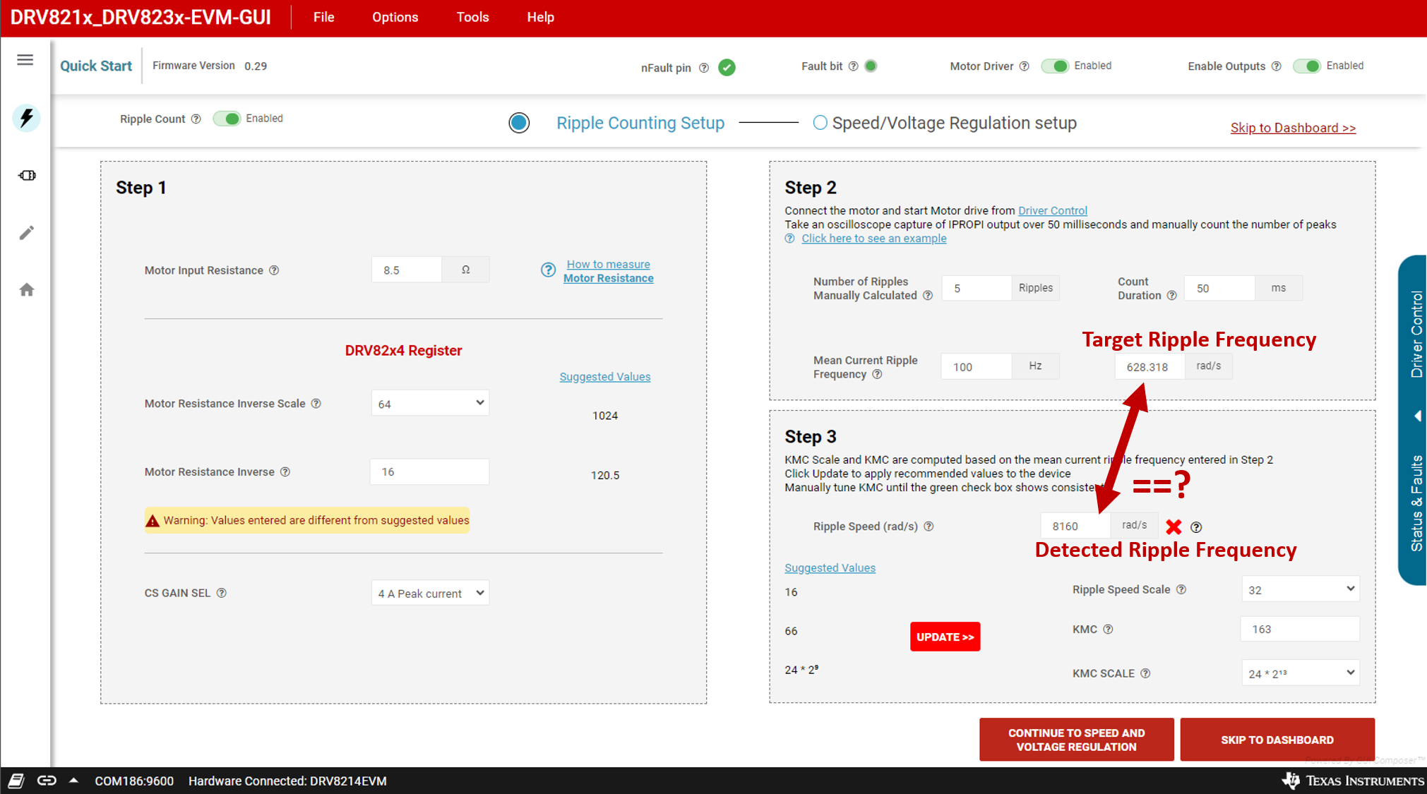
Task: Go to Home via the house icon
Action: (26, 290)
